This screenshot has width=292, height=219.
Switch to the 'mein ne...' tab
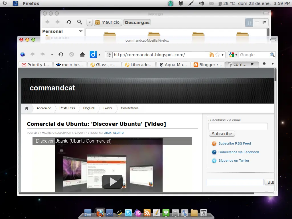70,65
